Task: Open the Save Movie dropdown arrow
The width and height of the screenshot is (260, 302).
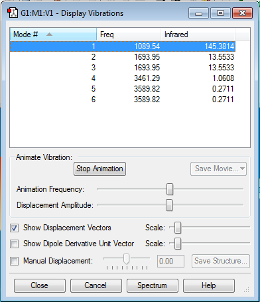Action: click(242, 169)
